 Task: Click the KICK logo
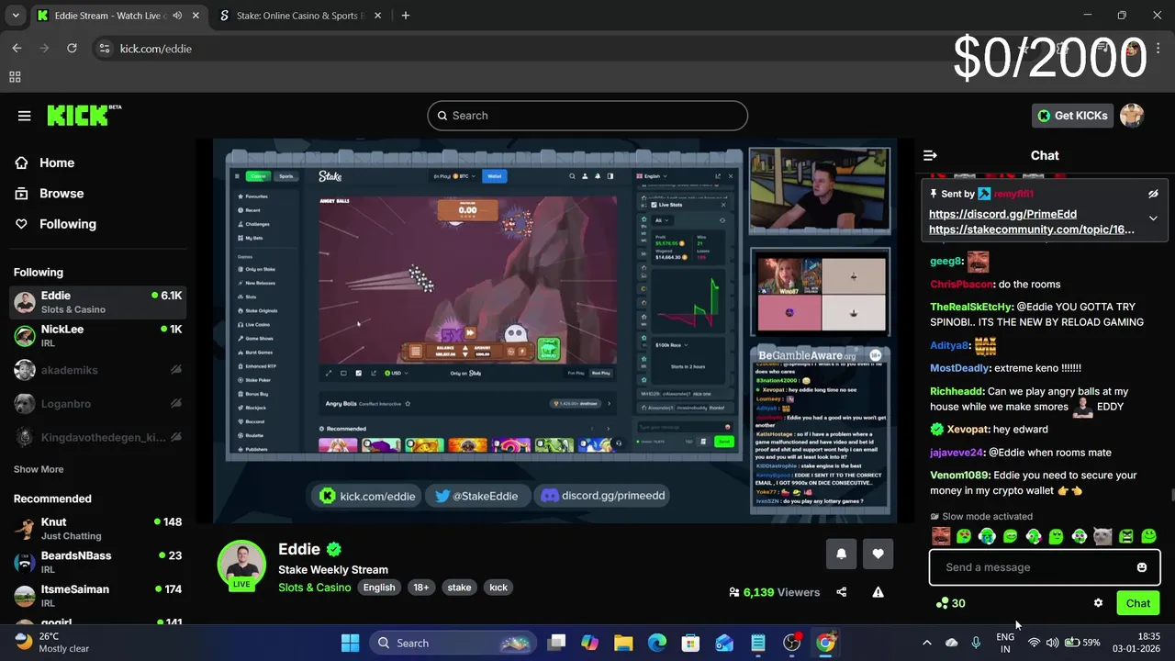[83, 115]
